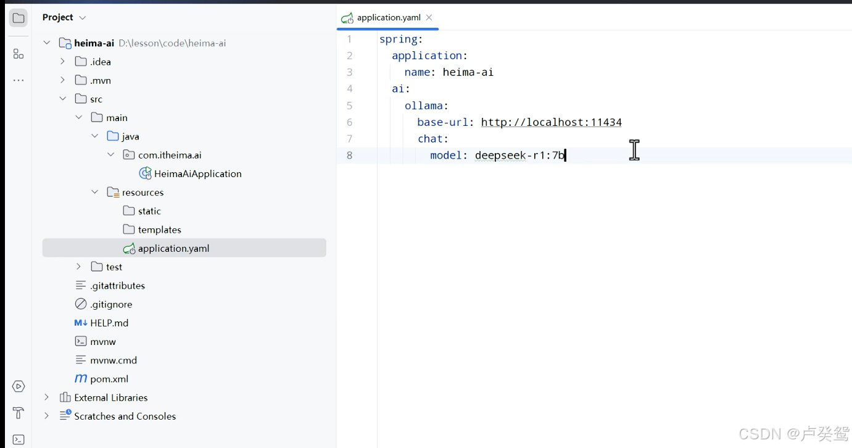The height and width of the screenshot is (448, 852).
Task: Click the 'chat:' key on line 7
Action: click(x=433, y=139)
